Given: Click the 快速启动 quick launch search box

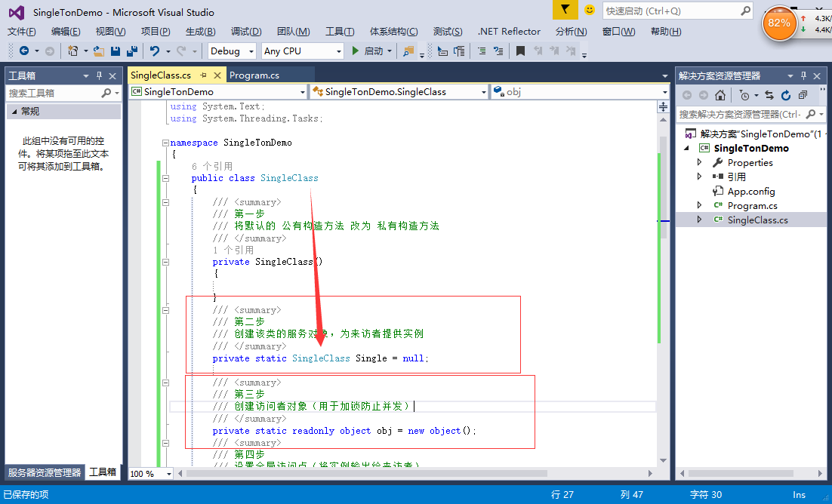Looking at the screenshot, I should [x=677, y=11].
